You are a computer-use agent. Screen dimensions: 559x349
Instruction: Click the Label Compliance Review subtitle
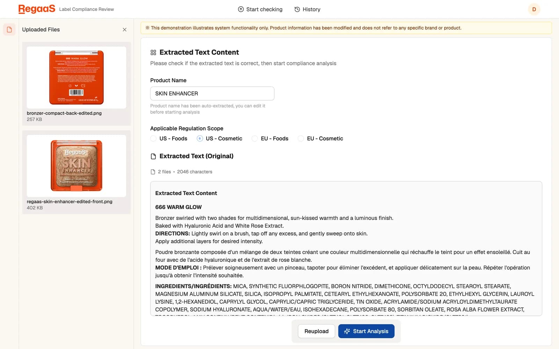point(87,9)
